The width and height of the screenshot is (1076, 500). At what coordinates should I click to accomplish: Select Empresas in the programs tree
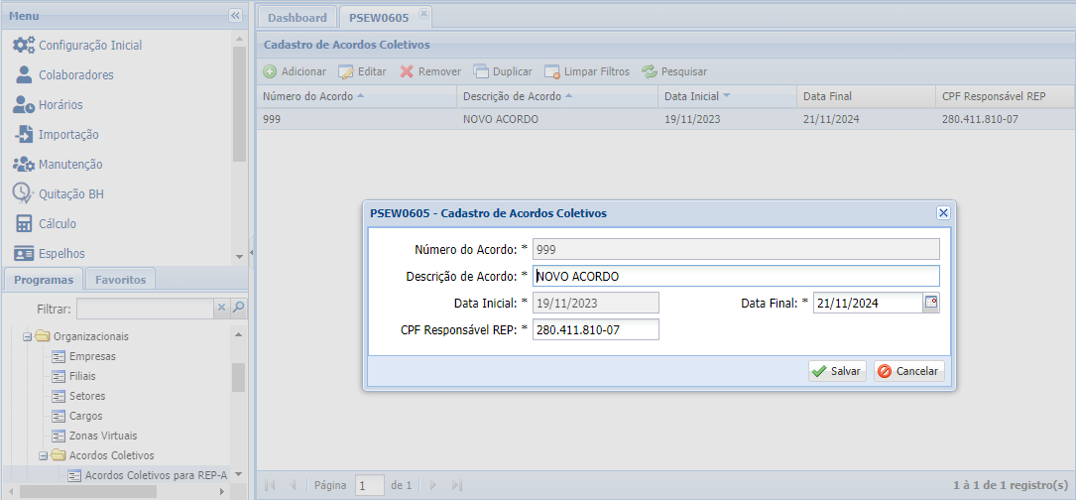pyautogui.click(x=92, y=356)
